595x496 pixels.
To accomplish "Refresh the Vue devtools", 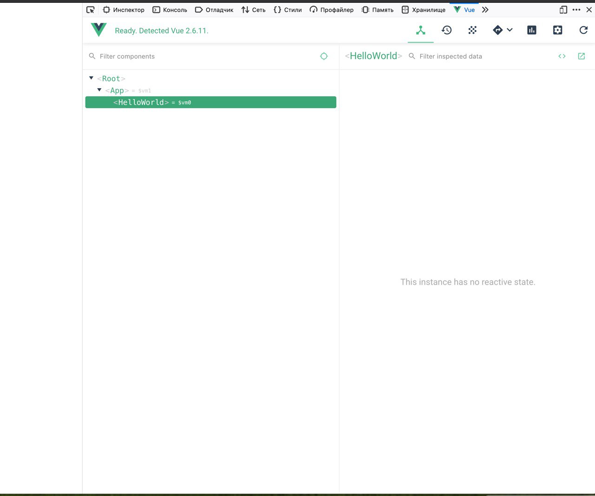I will click(x=583, y=30).
